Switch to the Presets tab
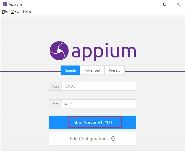The width and height of the screenshot is (185, 151). 114,70
